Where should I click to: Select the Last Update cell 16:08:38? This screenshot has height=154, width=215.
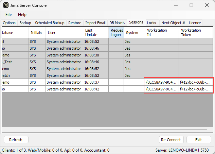pyautogui.click(x=96, y=55)
